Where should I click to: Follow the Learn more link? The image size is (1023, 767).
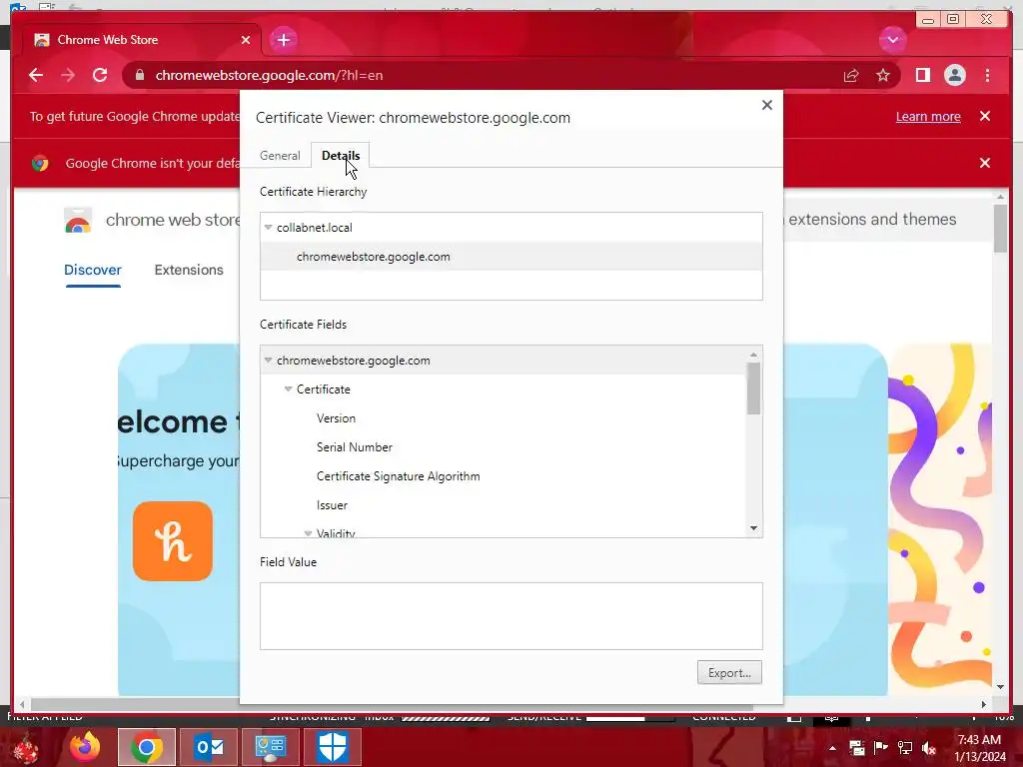(928, 116)
